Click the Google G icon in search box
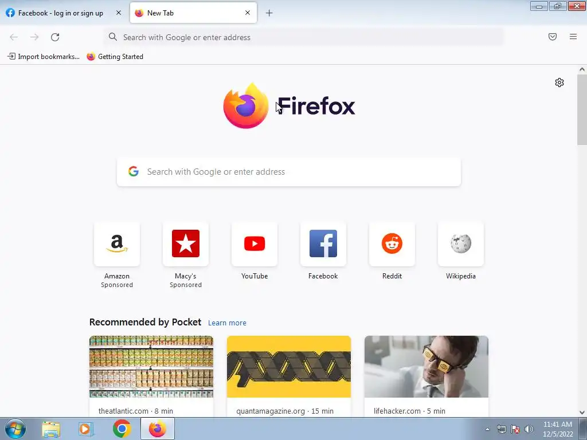587x440 pixels. tap(134, 172)
